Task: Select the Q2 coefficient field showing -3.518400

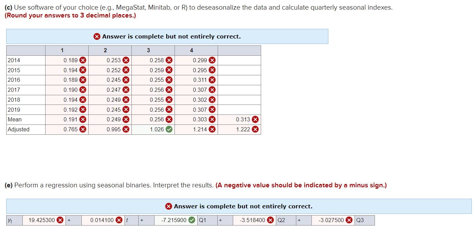Action: [254, 220]
